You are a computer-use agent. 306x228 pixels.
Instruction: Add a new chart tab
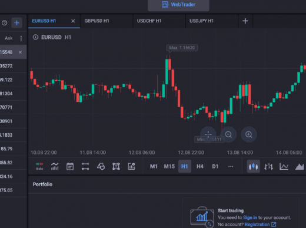pos(245,21)
